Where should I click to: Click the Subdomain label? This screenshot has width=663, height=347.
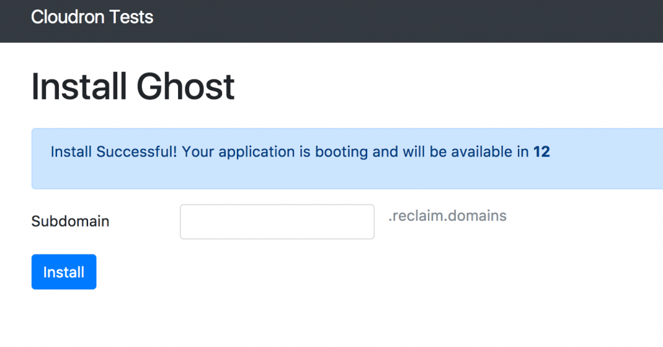[x=70, y=221]
